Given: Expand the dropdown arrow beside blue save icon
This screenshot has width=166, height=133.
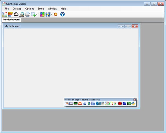Looking at the screenshot, I should [51, 15].
